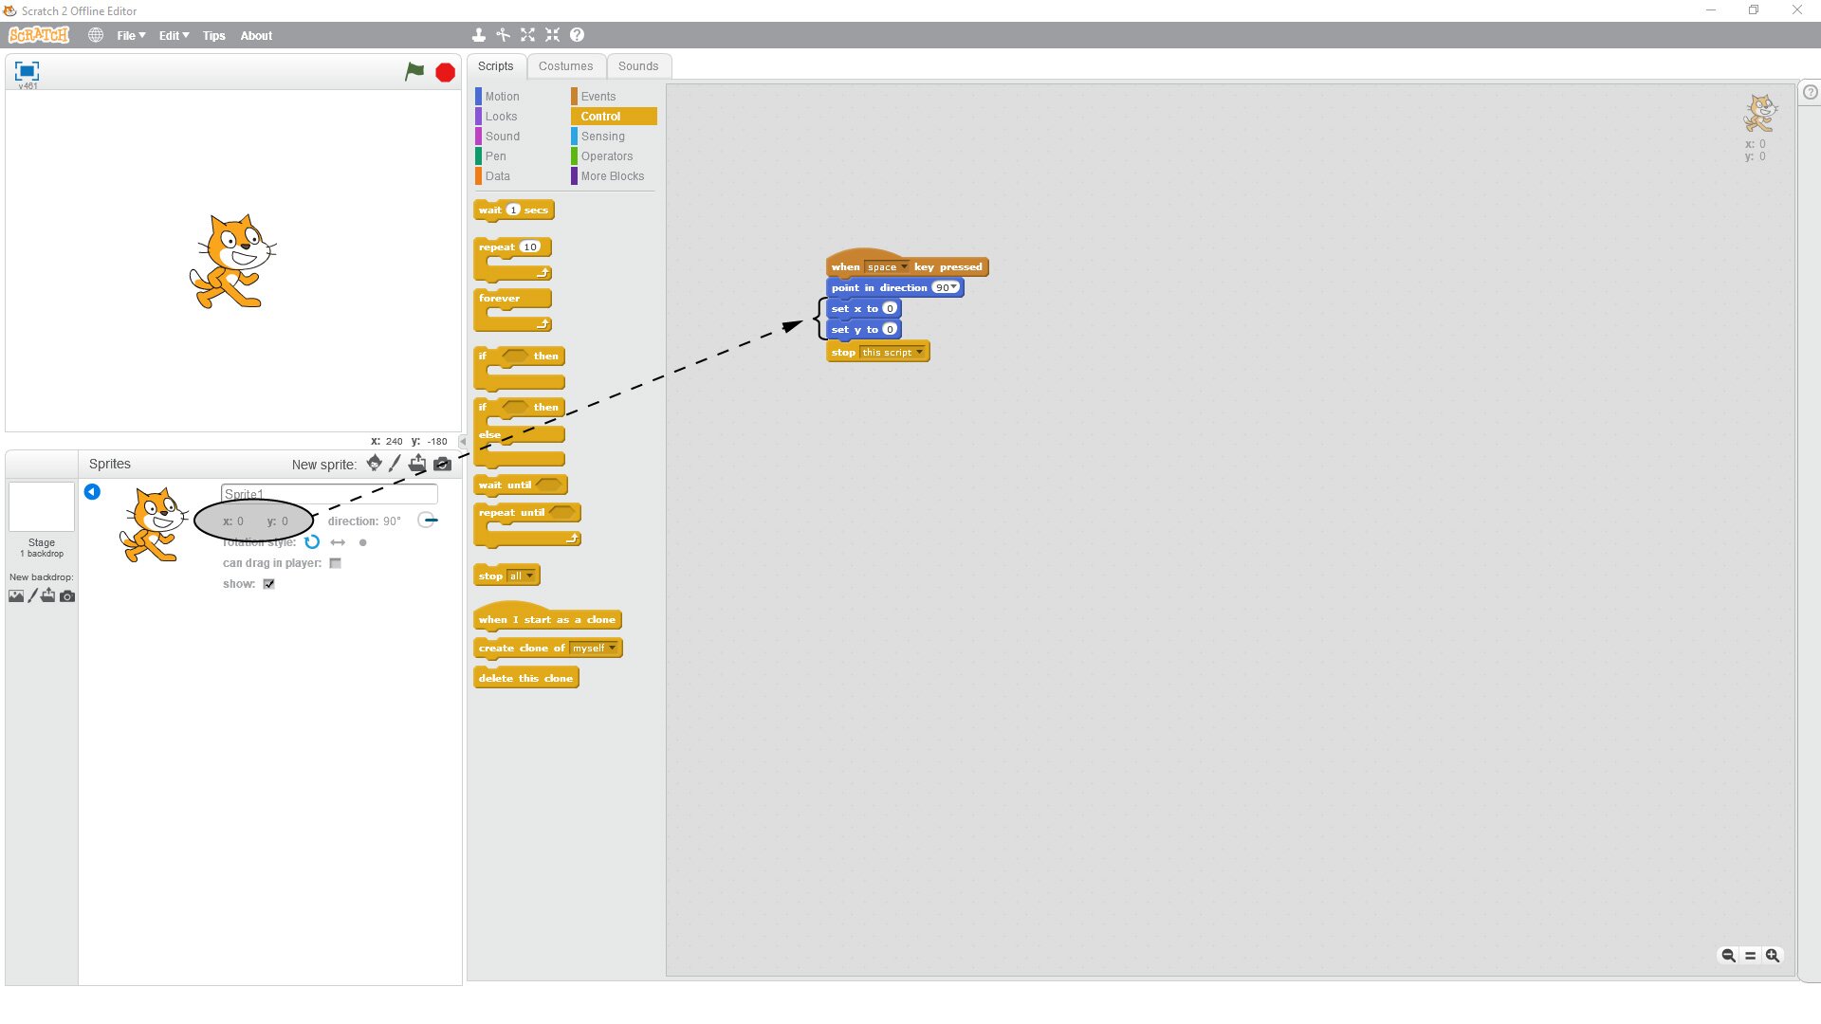Zoom out of the scripts area
The height and width of the screenshot is (1024, 1821).
pyautogui.click(x=1728, y=956)
